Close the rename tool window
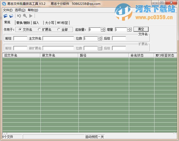Image resolution: width=179 pixels, height=141 pixels. click(x=171, y=3)
